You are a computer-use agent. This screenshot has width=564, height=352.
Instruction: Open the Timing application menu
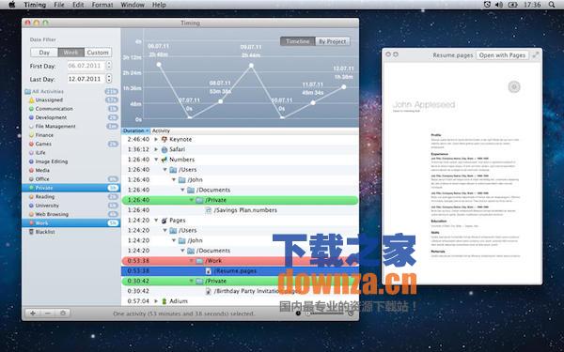point(35,5)
